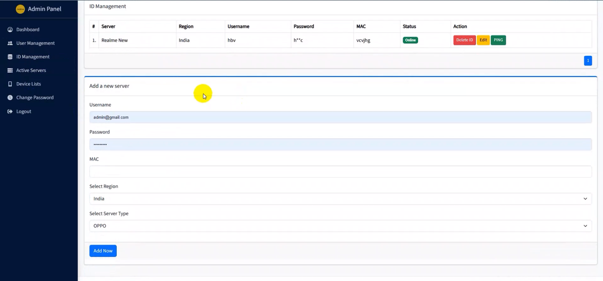Screen dimensions: 603x281
Task: Click the green PING button
Action: pos(498,40)
